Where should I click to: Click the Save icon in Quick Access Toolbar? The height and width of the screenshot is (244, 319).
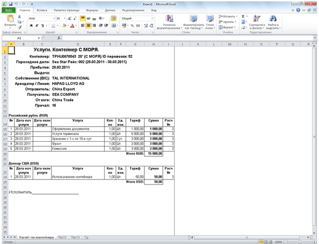pyautogui.click(x=11, y=4)
